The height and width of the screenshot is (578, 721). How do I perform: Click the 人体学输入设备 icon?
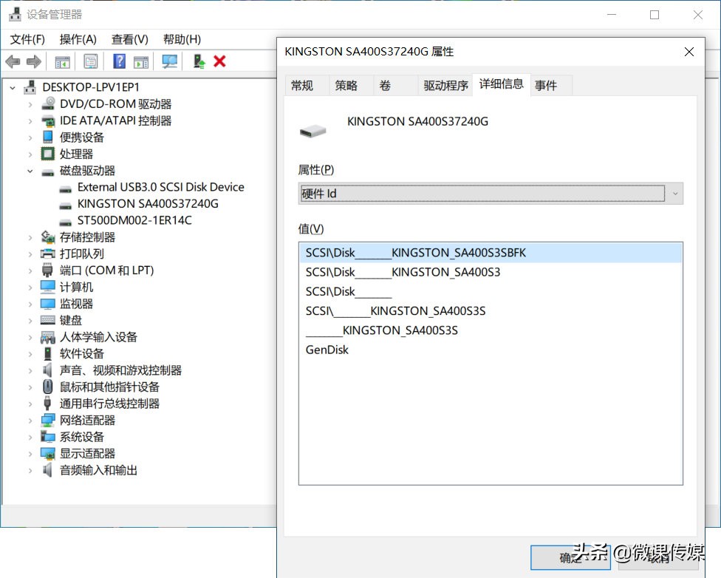pos(48,337)
